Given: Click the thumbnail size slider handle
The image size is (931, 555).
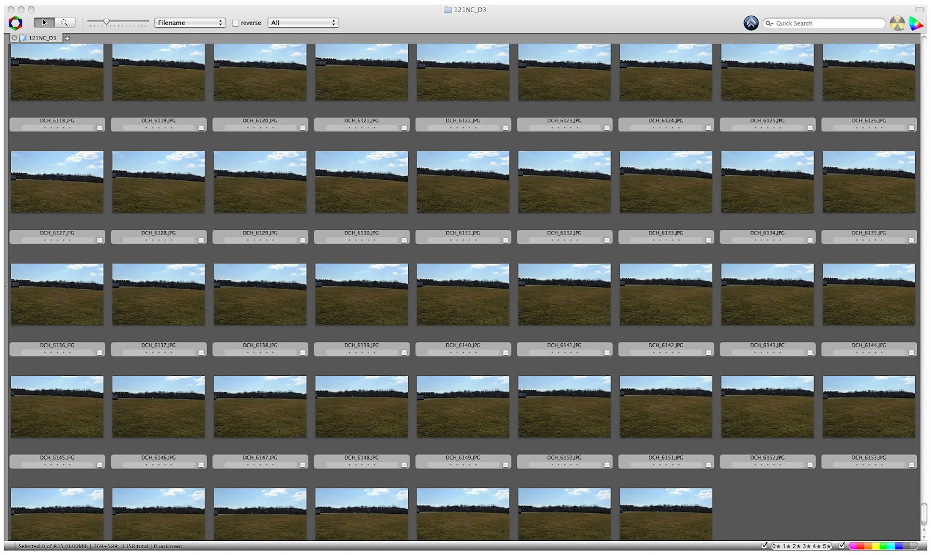Looking at the screenshot, I should (106, 22).
